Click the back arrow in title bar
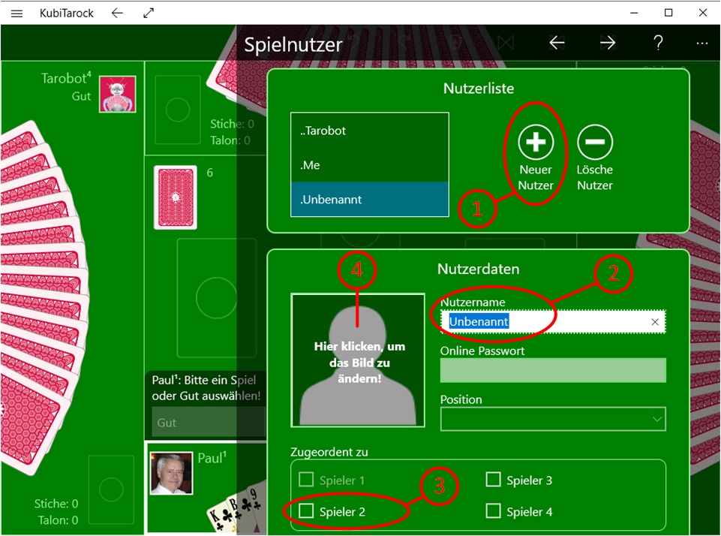Viewport: 721px width, 536px height. pos(116,14)
